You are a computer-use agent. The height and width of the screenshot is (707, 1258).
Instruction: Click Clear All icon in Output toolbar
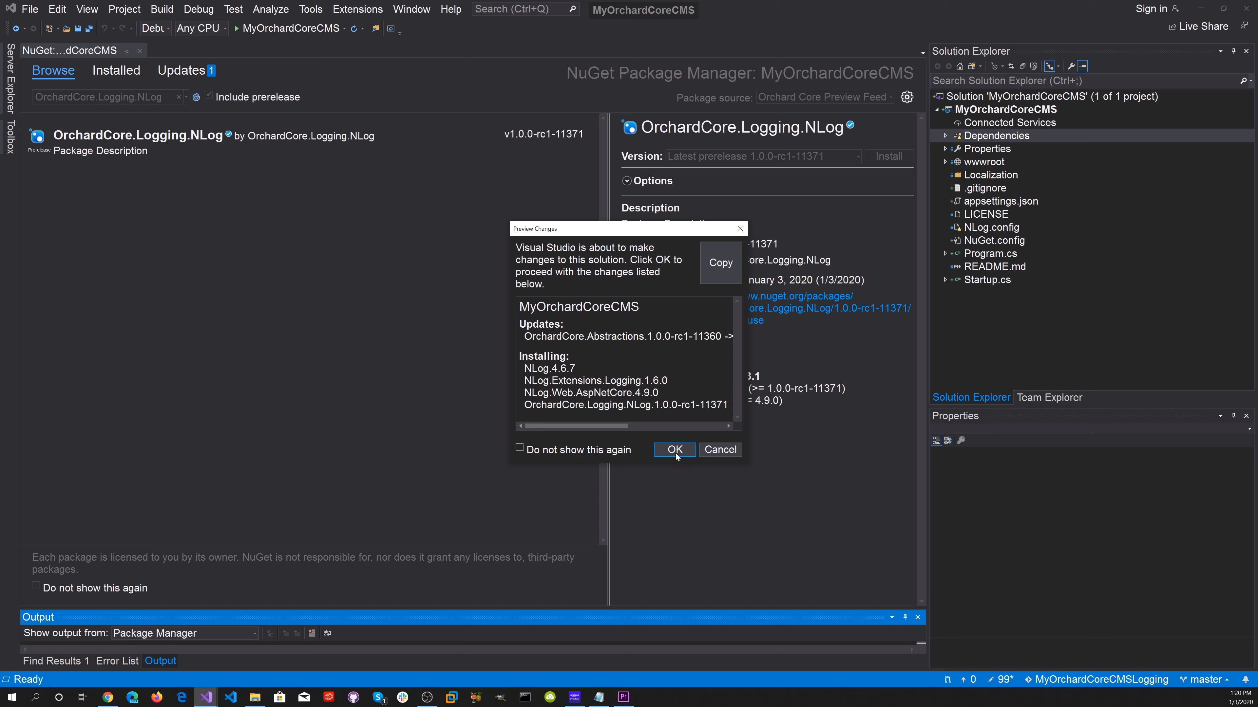coord(312,633)
